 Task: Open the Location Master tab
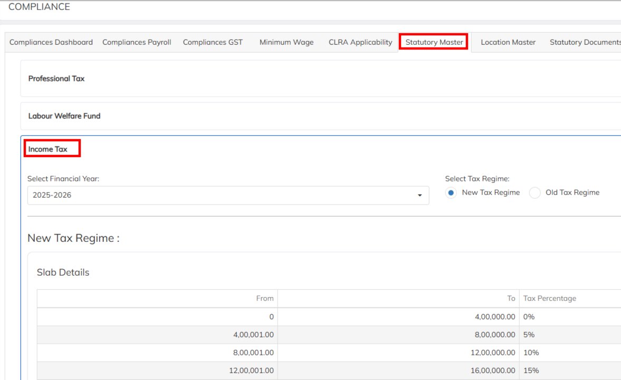[x=508, y=42]
